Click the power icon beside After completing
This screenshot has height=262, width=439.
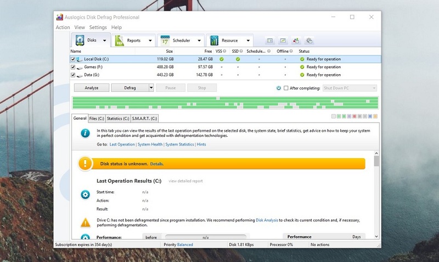coord(279,88)
